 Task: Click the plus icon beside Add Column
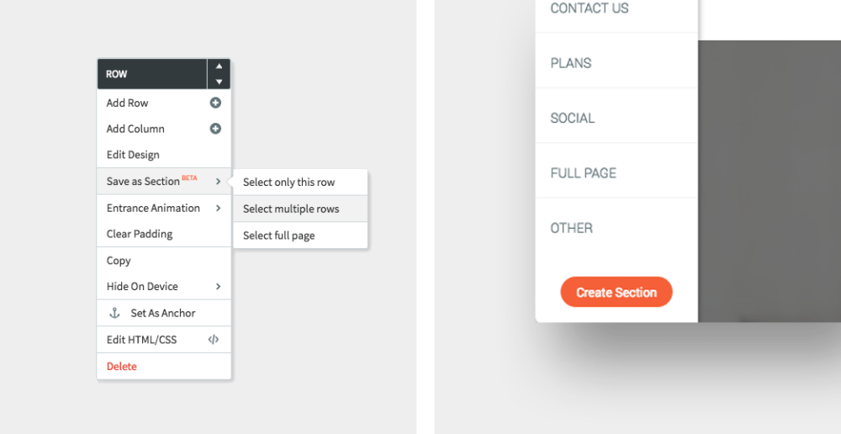click(x=215, y=129)
